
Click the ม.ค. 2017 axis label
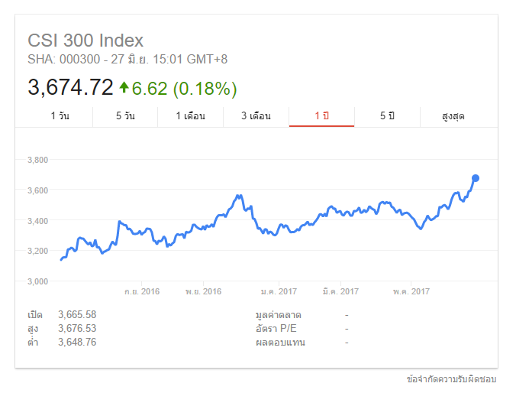[279, 291]
